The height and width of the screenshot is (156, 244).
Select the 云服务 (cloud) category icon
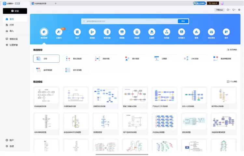152,32
